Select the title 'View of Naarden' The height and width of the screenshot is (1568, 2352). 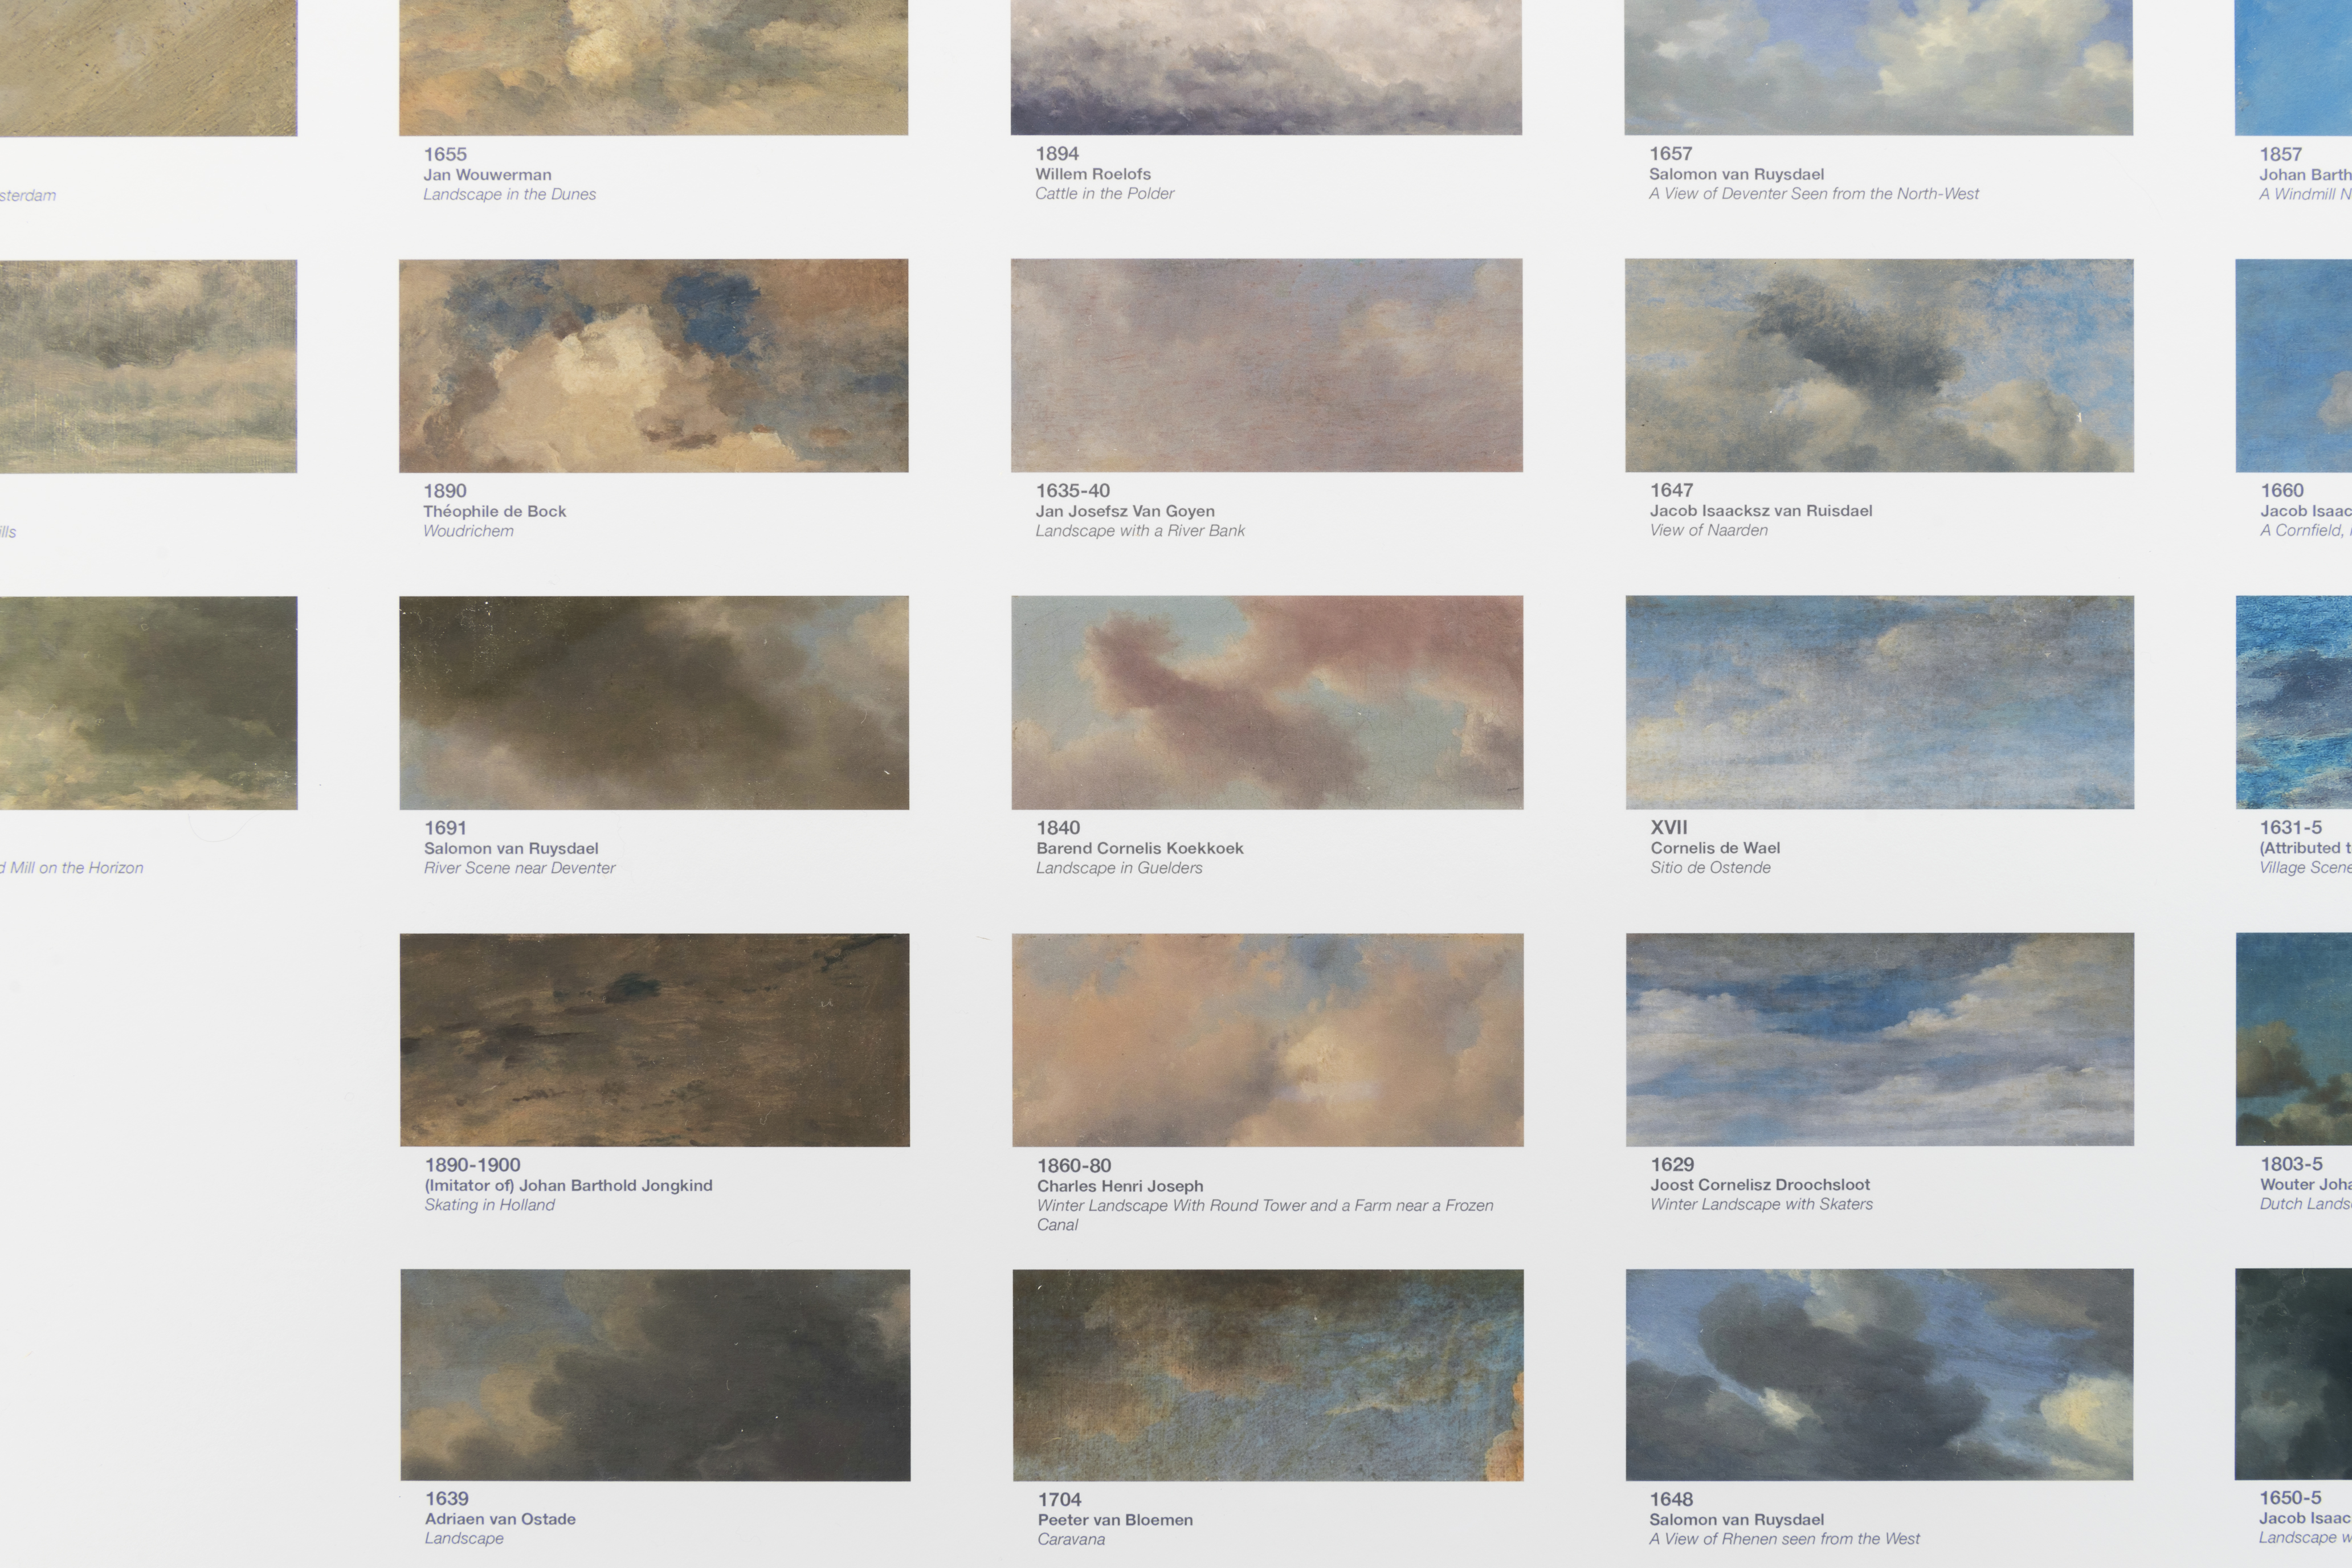coord(1709,530)
